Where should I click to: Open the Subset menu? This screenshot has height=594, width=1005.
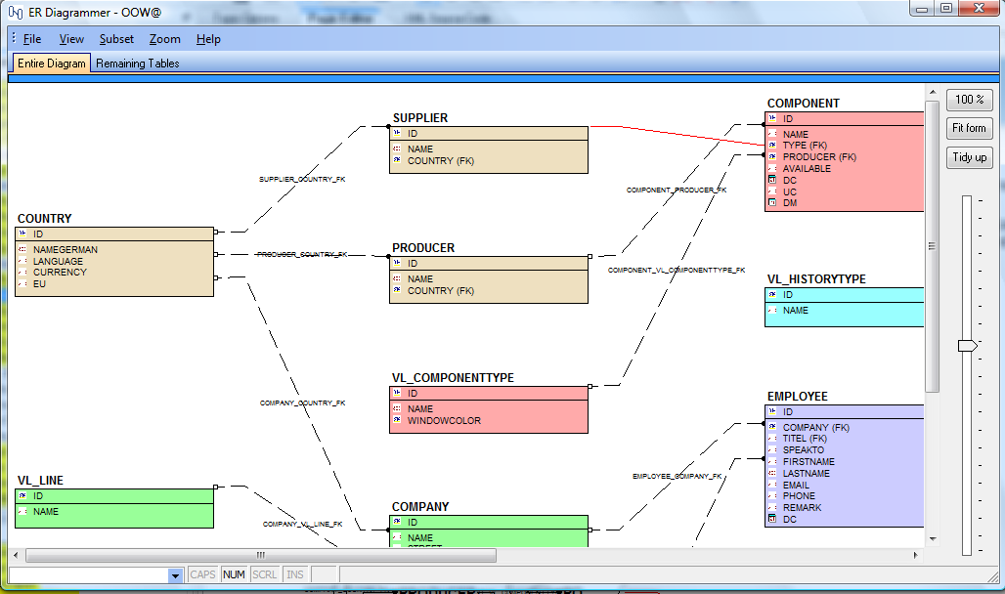[116, 39]
